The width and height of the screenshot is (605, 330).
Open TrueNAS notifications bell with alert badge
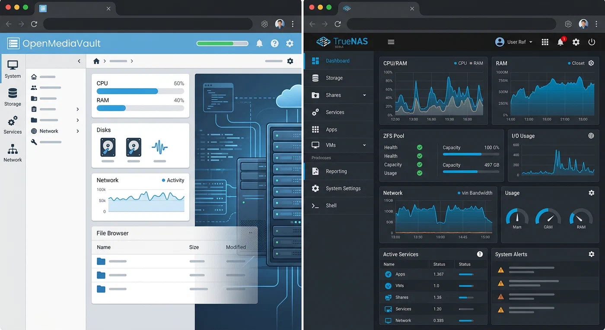point(560,42)
